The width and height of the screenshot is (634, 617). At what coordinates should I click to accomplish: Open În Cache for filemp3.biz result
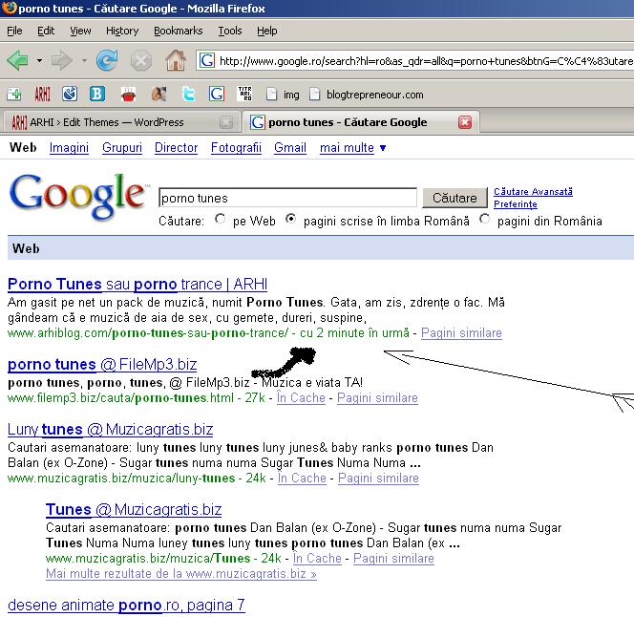[301, 397]
